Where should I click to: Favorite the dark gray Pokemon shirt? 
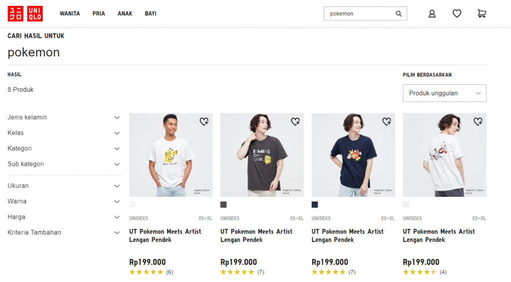point(295,121)
